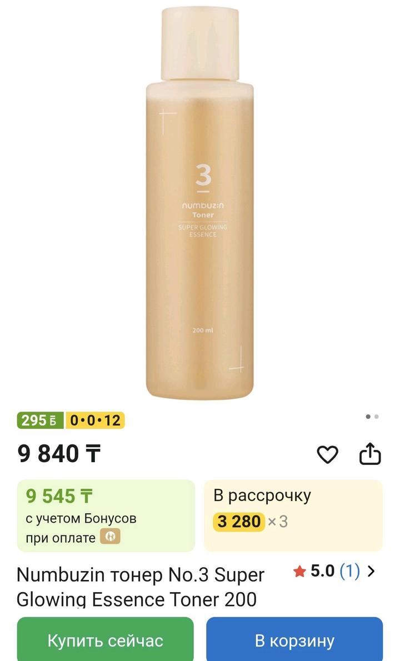Expand reviews via the chevron arrow
Screen dimensions: 400x661
coord(371,572)
